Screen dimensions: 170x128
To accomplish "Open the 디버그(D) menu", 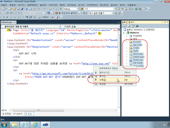I will (x=53, y=5).
